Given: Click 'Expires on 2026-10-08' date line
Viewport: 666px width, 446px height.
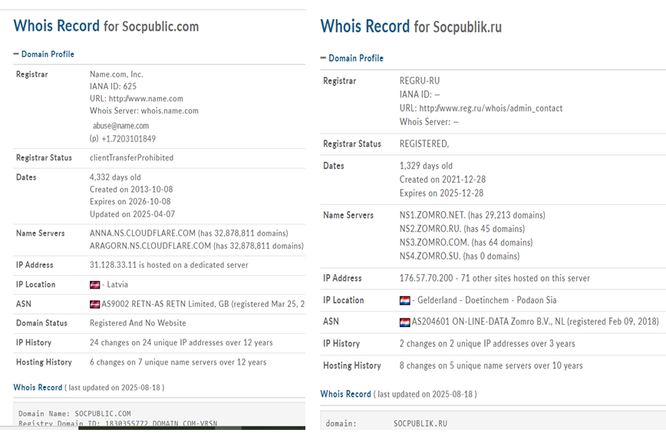Looking at the screenshot, I should tap(130, 202).
